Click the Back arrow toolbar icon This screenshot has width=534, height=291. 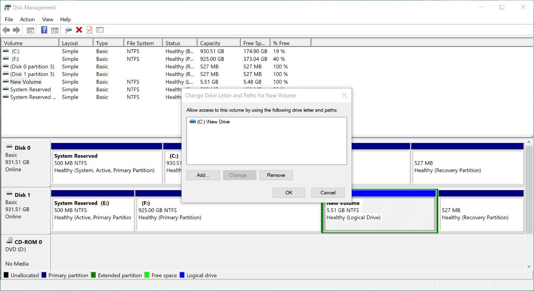tap(6, 30)
